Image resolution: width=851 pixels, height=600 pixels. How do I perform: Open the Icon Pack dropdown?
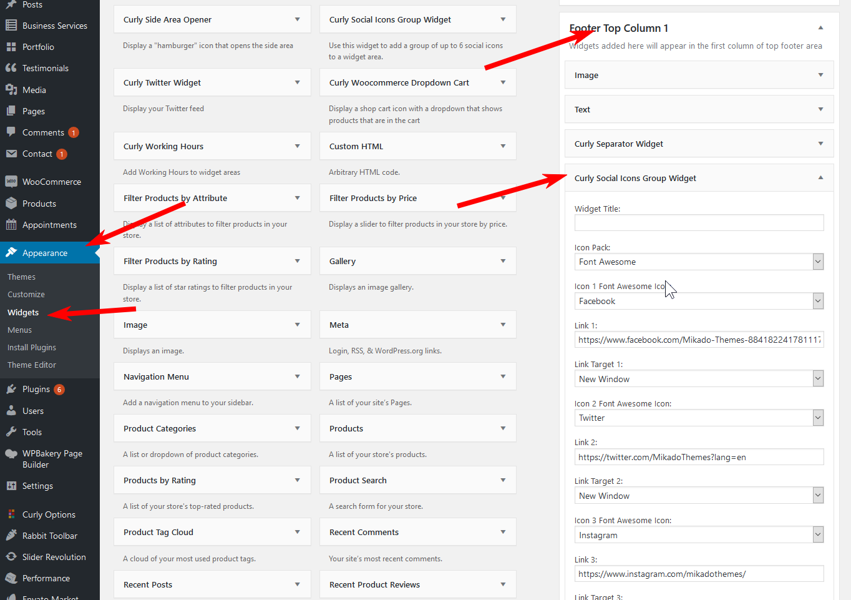pos(699,262)
